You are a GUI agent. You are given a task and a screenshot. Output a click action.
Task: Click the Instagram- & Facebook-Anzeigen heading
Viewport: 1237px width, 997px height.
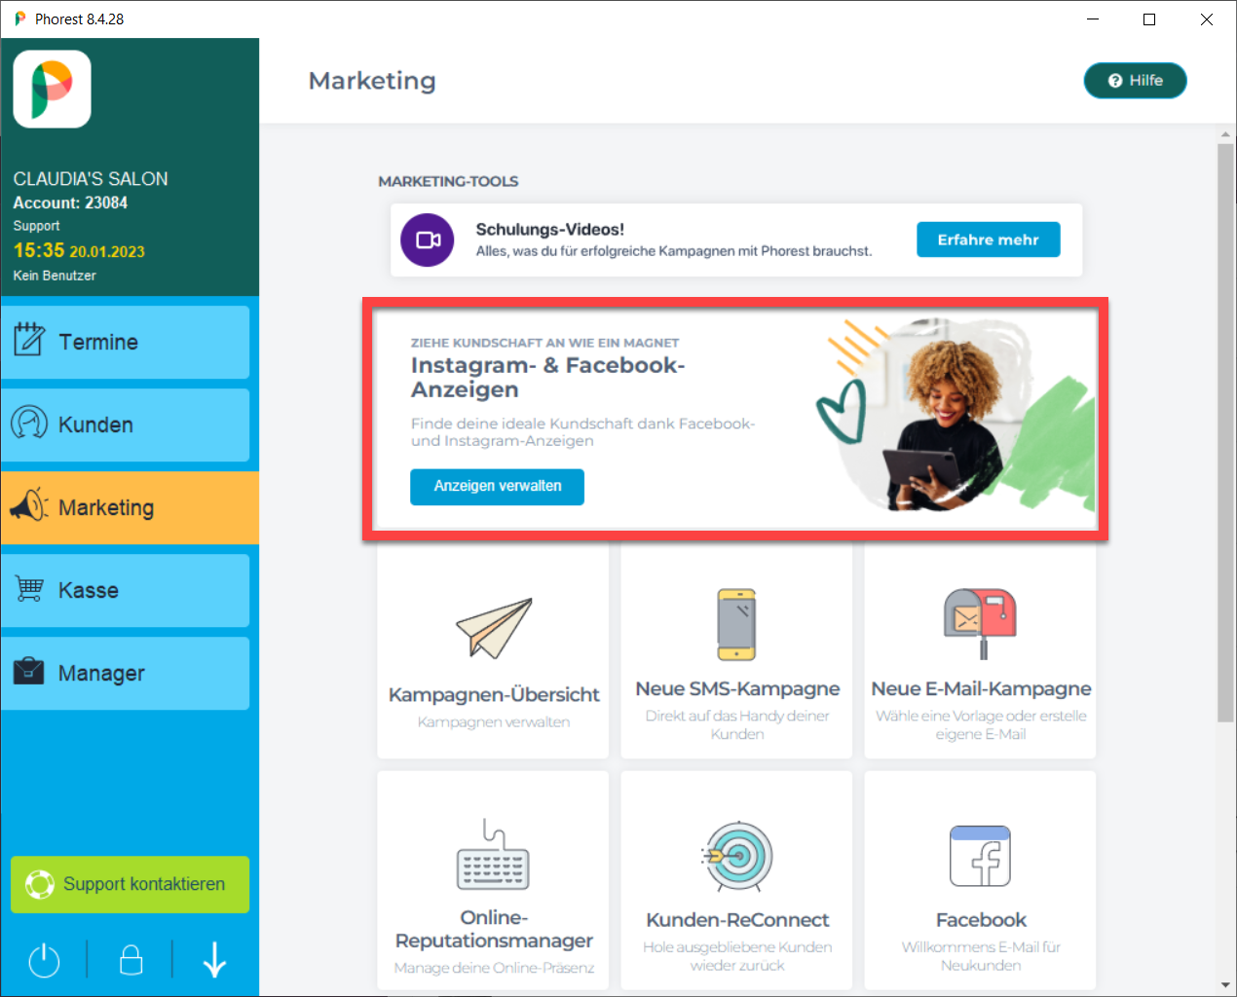tap(547, 378)
